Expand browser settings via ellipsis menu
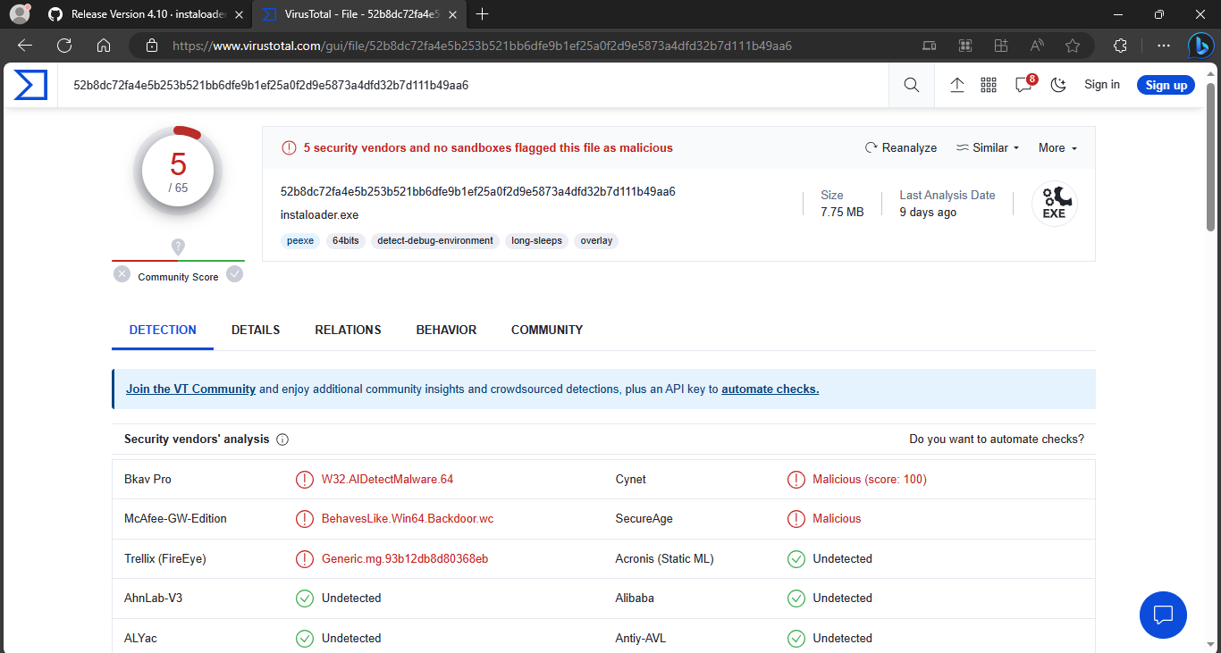This screenshot has height=653, width=1221. pyautogui.click(x=1163, y=46)
